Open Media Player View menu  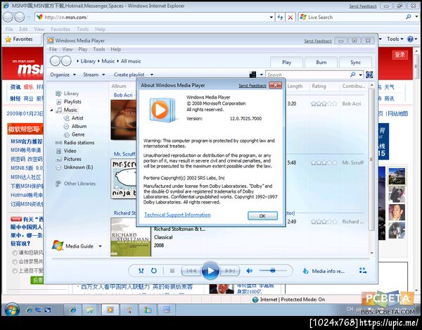coord(68,49)
